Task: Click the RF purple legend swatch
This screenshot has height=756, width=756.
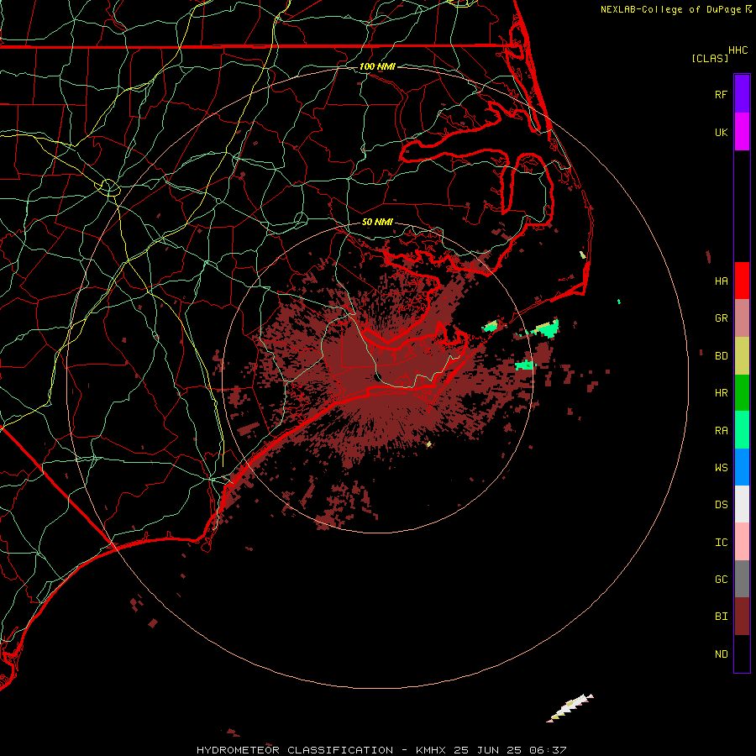Action: (742, 94)
